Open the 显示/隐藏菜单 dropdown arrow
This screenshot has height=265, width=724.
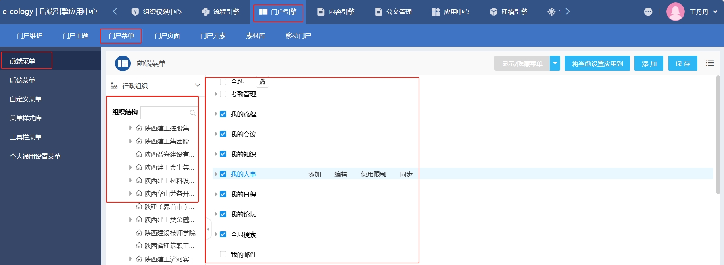click(x=555, y=63)
